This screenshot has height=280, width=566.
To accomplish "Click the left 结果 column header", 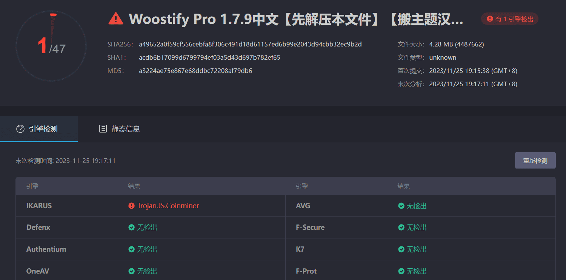I will coord(134,186).
